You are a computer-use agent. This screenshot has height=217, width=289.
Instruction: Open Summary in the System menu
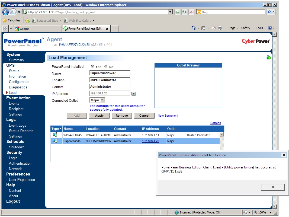point(17,60)
